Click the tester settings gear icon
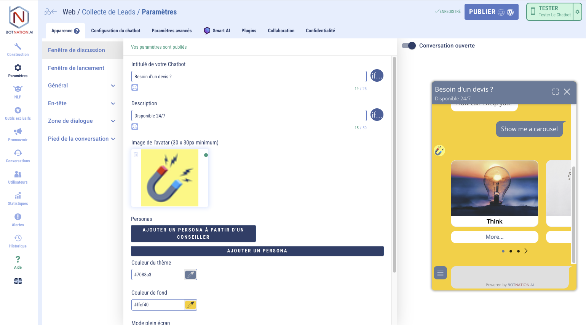This screenshot has width=586, height=325. [x=578, y=12]
